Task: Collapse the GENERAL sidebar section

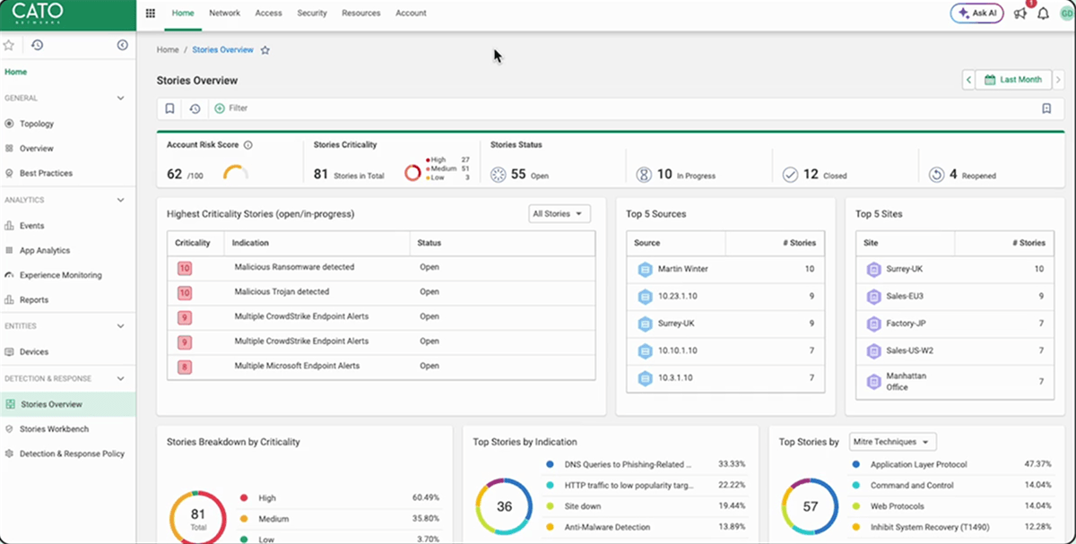Action: click(x=122, y=99)
